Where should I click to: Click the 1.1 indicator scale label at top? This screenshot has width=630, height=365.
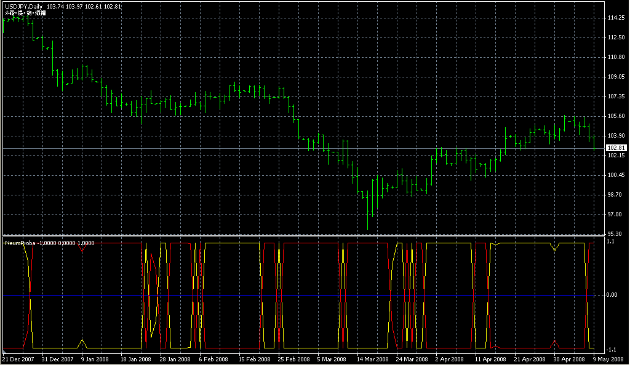tap(612, 242)
